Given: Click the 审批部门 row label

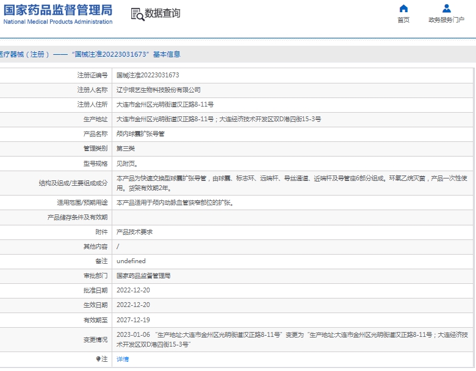Looking at the screenshot, I should pyautogui.click(x=95, y=275).
